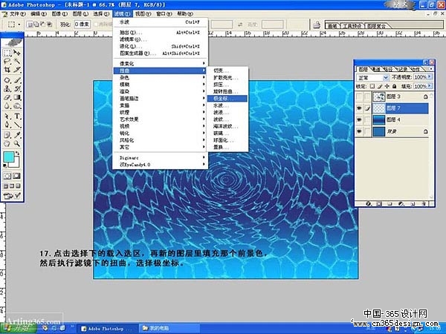Toggle lock all padlock option
The width and height of the screenshot is (446, 334).
point(394,86)
